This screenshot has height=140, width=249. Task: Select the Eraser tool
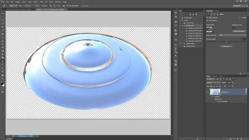pos(3,47)
